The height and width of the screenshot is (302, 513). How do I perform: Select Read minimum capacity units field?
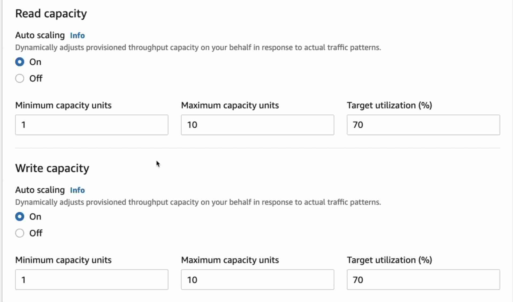point(91,125)
